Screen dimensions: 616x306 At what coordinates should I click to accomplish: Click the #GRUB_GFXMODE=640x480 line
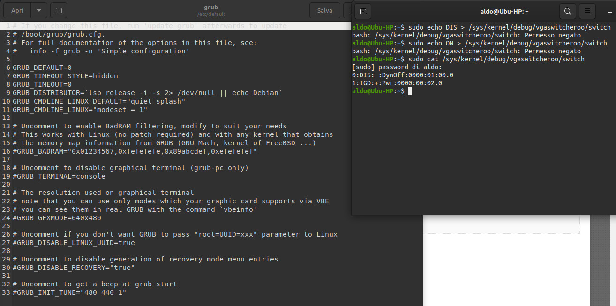click(x=57, y=218)
